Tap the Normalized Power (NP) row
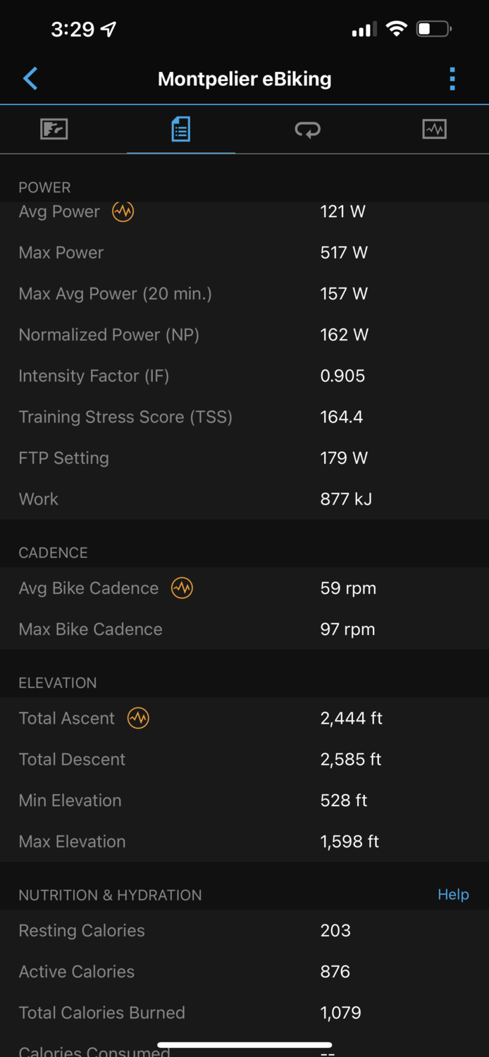The height and width of the screenshot is (1057, 489). (244, 335)
